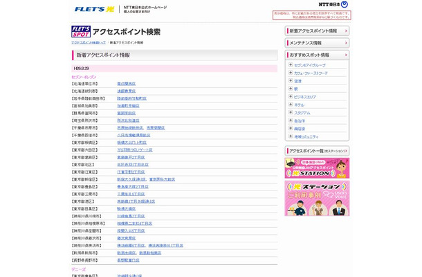Open store link in 北海道帯広市 row
Viewport: 422px width, 277px height.
(126, 84)
